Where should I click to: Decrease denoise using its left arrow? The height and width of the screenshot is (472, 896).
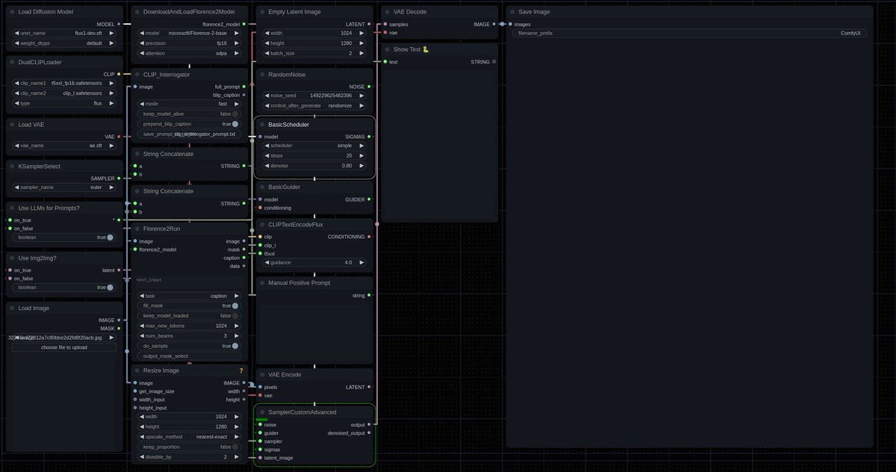pos(267,166)
